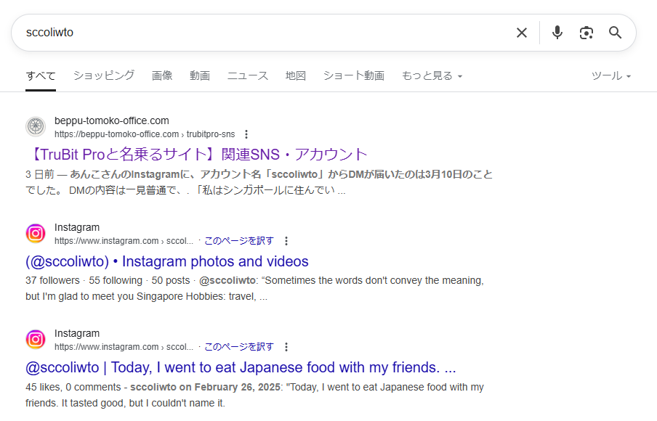Click the instagram.com URL above the profile result
This screenshot has width=657, height=421.
tap(124, 241)
